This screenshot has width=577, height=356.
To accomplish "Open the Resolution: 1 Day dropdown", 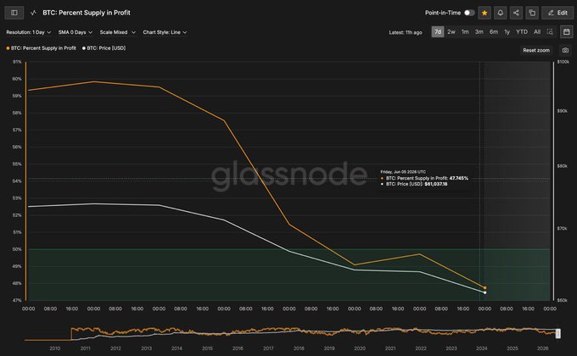I will pyautogui.click(x=29, y=32).
